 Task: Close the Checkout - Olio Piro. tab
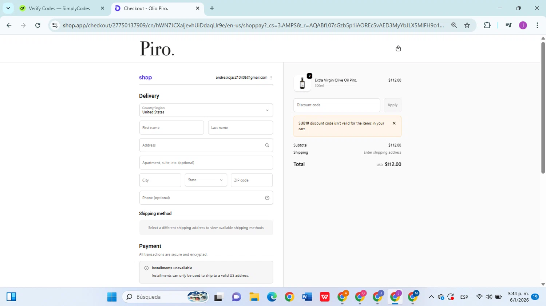pos(198,8)
